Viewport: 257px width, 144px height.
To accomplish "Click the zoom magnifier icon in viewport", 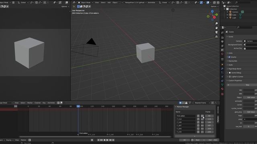I will click(216, 24).
